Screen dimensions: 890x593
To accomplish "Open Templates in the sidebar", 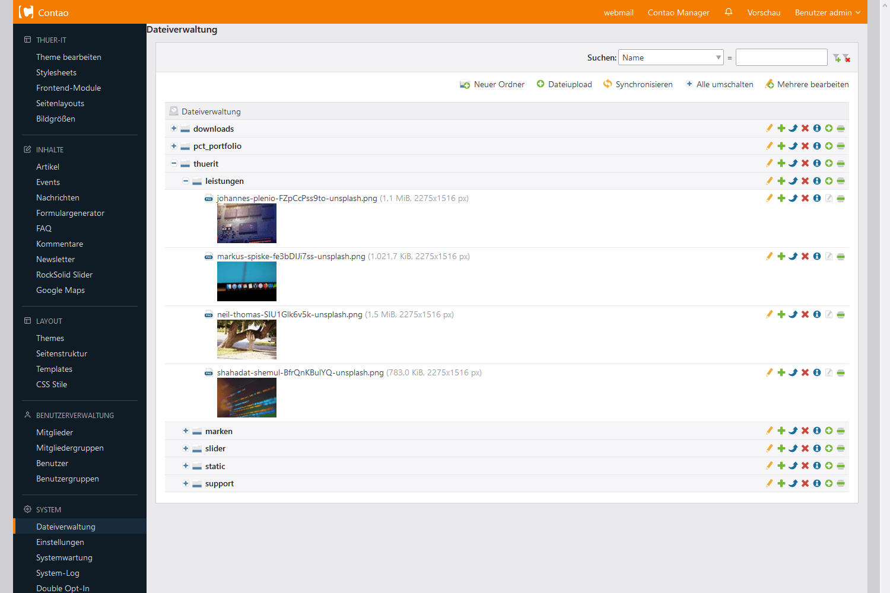I will [x=54, y=369].
